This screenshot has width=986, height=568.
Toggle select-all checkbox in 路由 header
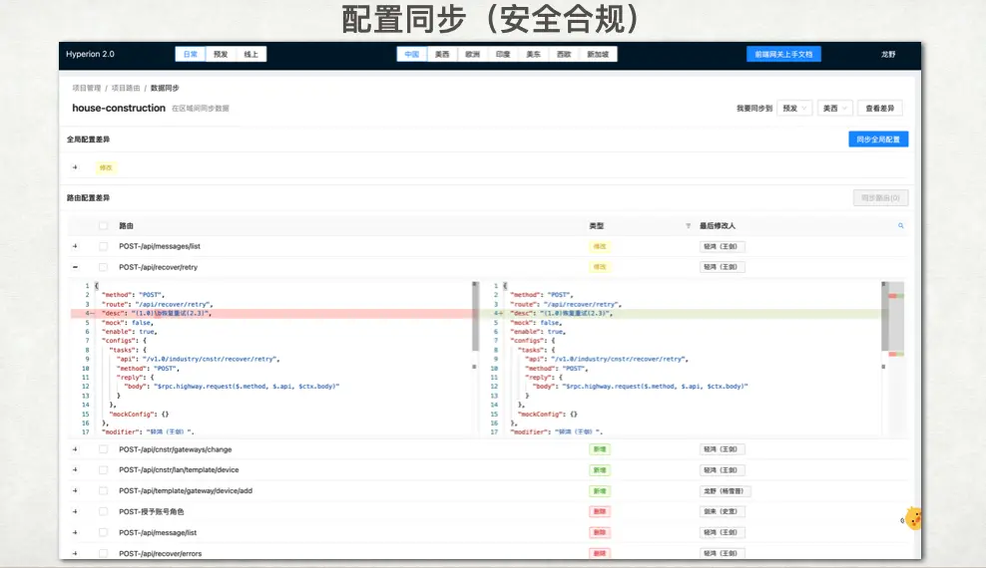pyautogui.click(x=103, y=226)
